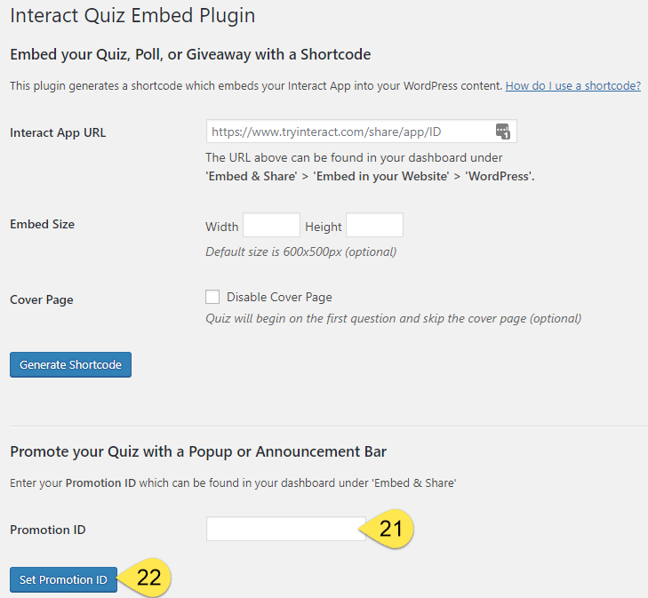
Task: Click the 'Interact App URL' label
Action: tap(58, 133)
